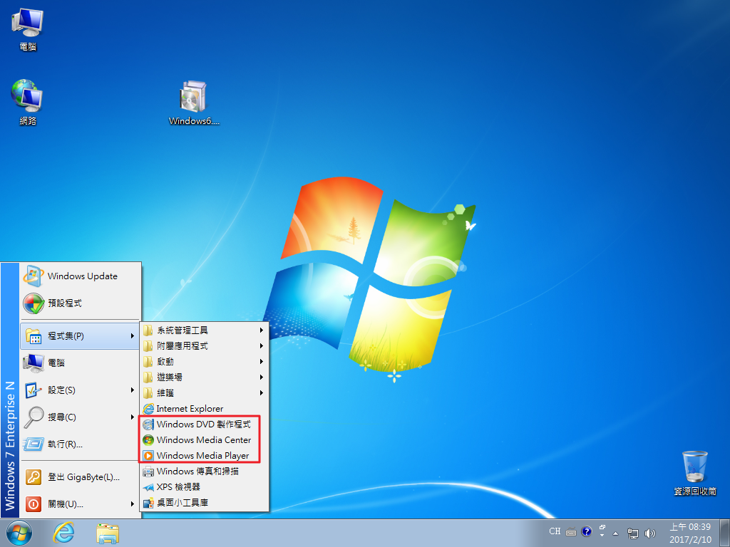Open 桌面小工具庫 gadget gallery
Image resolution: width=730 pixels, height=547 pixels.
tap(182, 503)
